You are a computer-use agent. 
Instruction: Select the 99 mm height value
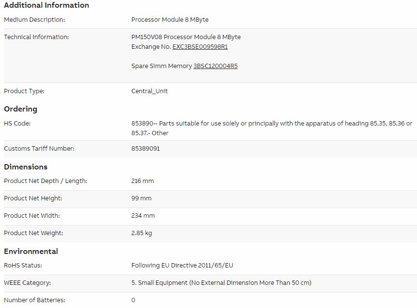pyautogui.click(x=141, y=198)
